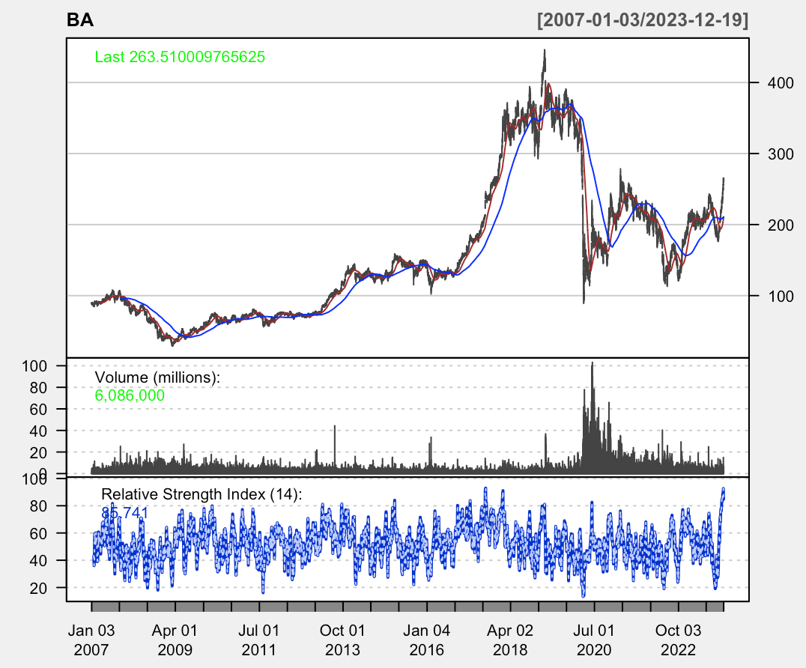
Task: Click the Oct 01 2013 date label
Action: click(342, 640)
